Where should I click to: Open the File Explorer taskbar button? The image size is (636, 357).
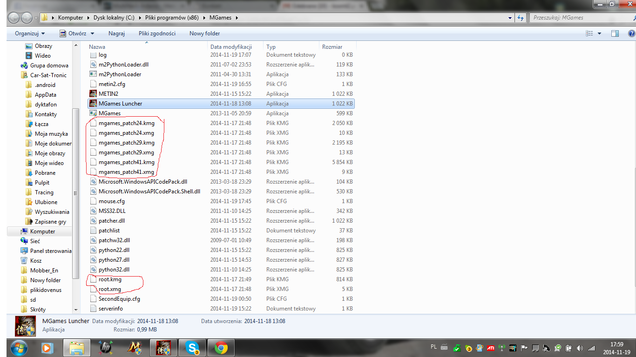pos(76,347)
